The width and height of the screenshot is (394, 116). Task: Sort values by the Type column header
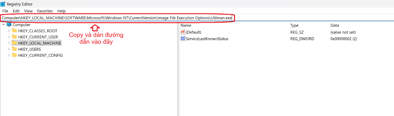294,25
